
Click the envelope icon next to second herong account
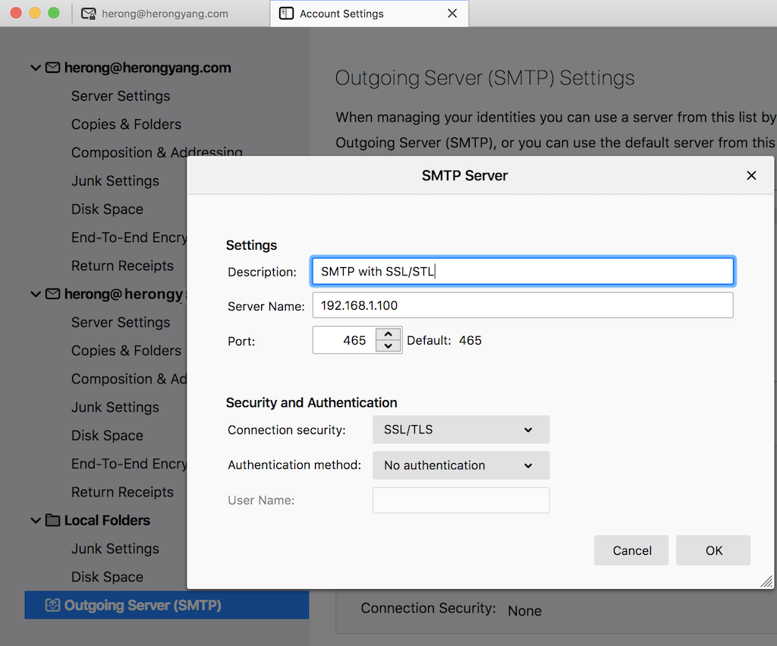pos(52,294)
